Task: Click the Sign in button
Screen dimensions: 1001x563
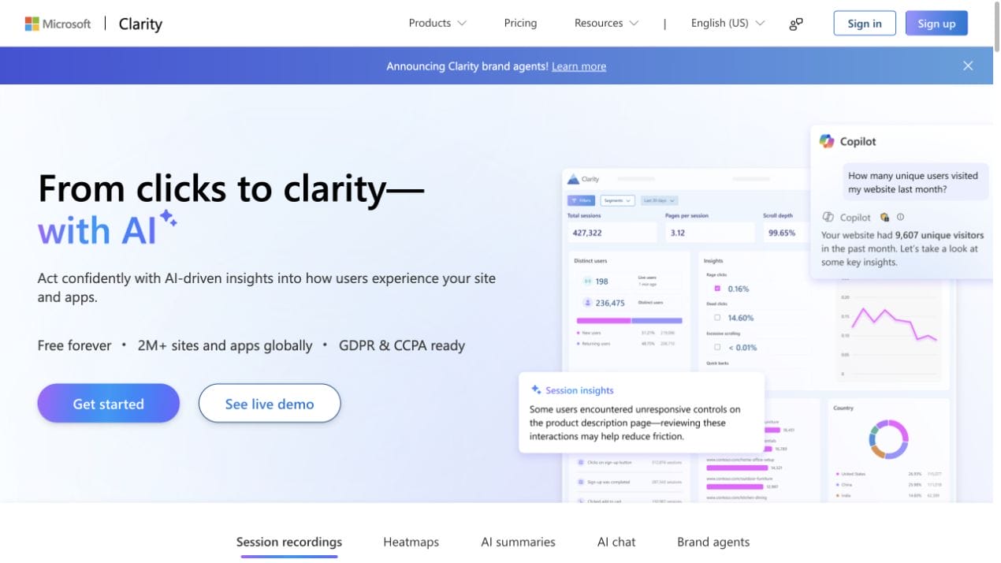Action: click(865, 24)
